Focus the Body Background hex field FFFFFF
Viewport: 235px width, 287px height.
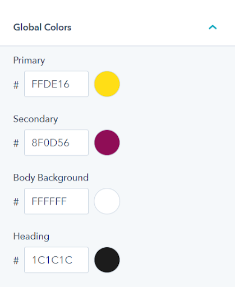point(56,201)
